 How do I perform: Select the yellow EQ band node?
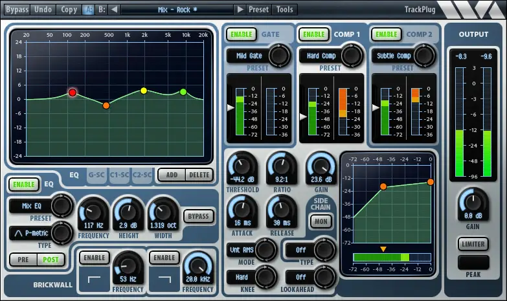(x=144, y=91)
